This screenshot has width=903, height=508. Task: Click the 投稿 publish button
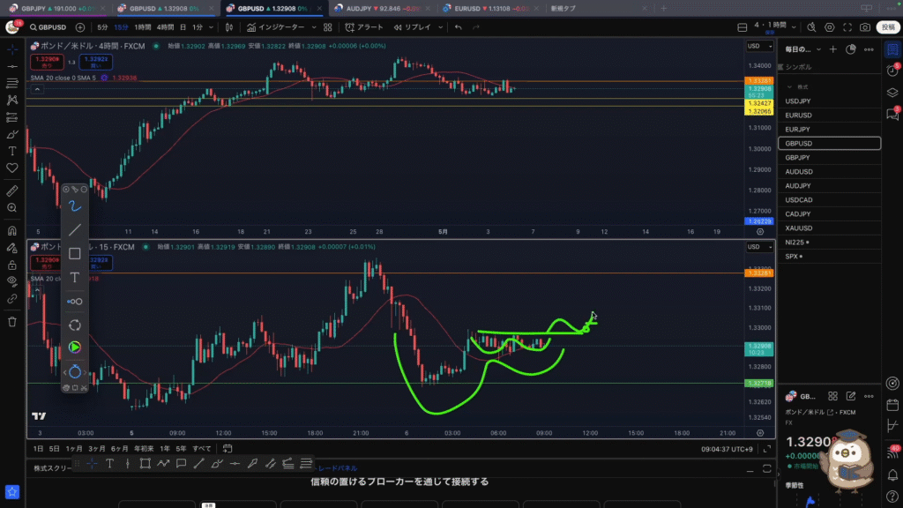pos(889,27)
